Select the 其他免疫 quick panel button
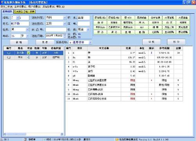The width and height of the screenshot is (196, 141). point(183,27)
